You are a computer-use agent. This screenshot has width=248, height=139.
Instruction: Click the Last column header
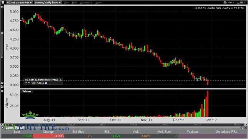click(17, 132)
